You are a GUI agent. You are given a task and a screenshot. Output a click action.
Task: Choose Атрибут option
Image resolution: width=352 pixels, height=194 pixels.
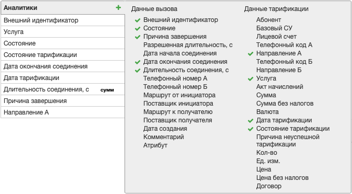156,145
